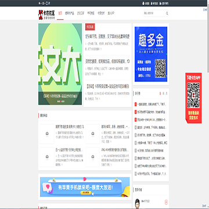The width and height of the screenshot is (209, 209).
Task: Click the cartoon user avatar at the bottom right
Action: (138, 203)
